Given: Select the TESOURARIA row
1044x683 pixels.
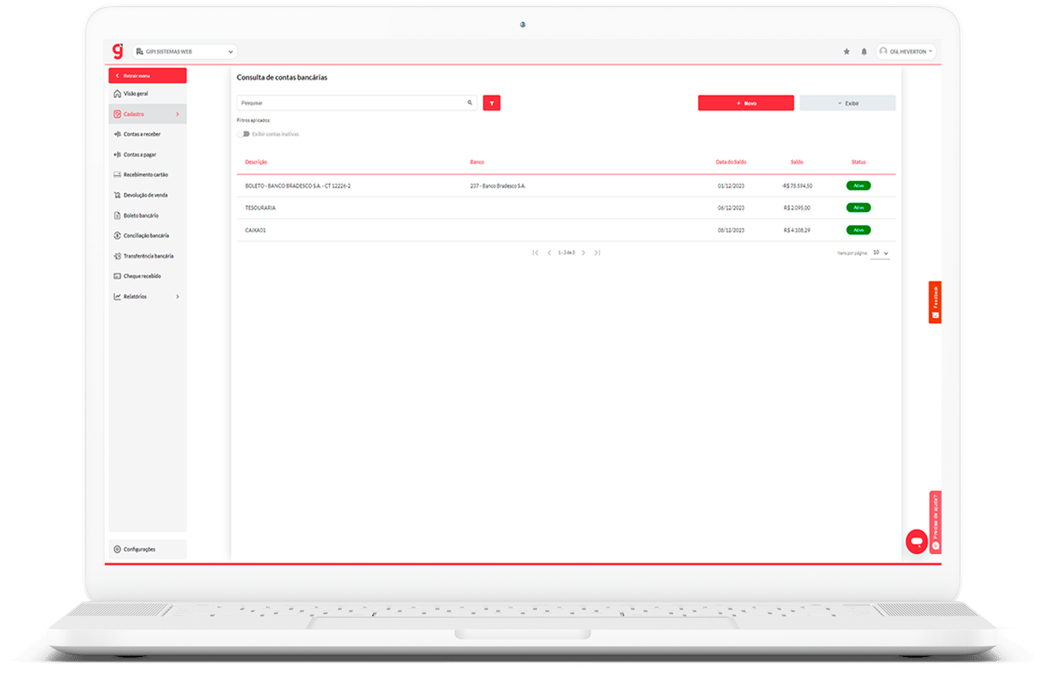Looking at the screenshot, I should click(566, 208).
